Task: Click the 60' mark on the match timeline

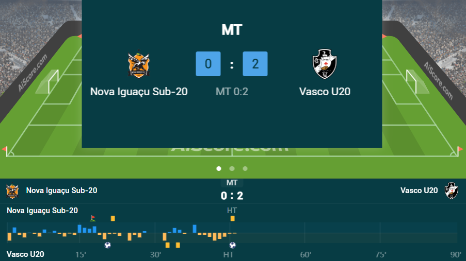Action: (305, 254)
